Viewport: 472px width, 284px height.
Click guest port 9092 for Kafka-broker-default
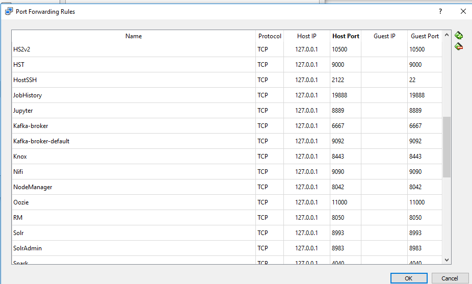(415, 141)
